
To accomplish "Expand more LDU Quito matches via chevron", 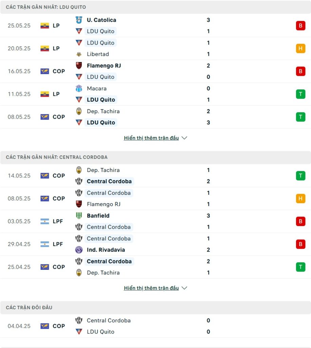I will (x=184, y=138).
